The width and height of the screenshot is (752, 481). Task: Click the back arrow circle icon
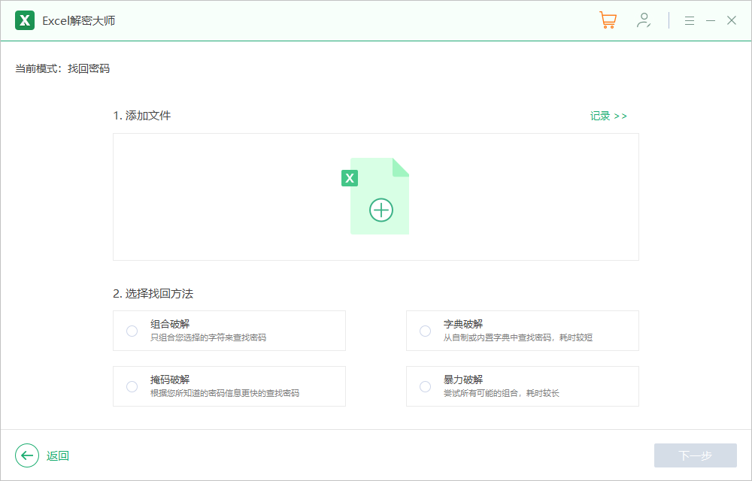pyautogui.click(x=27, y=455)
